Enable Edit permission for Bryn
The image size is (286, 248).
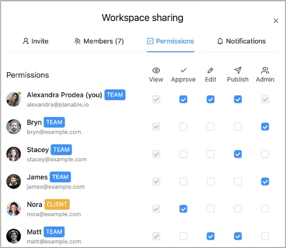210,127
